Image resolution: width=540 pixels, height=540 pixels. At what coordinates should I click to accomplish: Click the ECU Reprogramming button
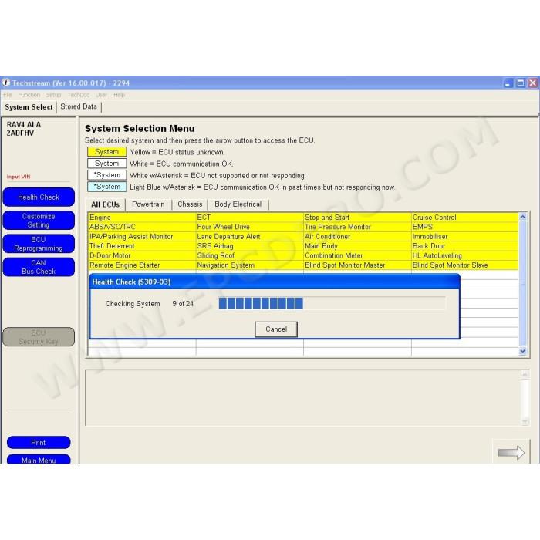click(x=39, y=244)
